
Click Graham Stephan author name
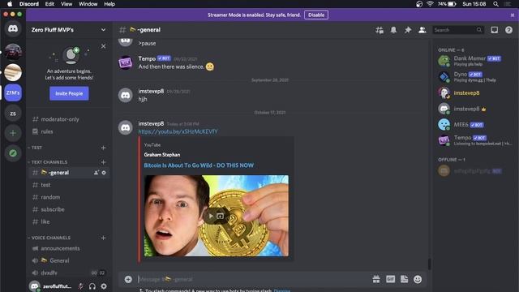[x=162, y=155]
